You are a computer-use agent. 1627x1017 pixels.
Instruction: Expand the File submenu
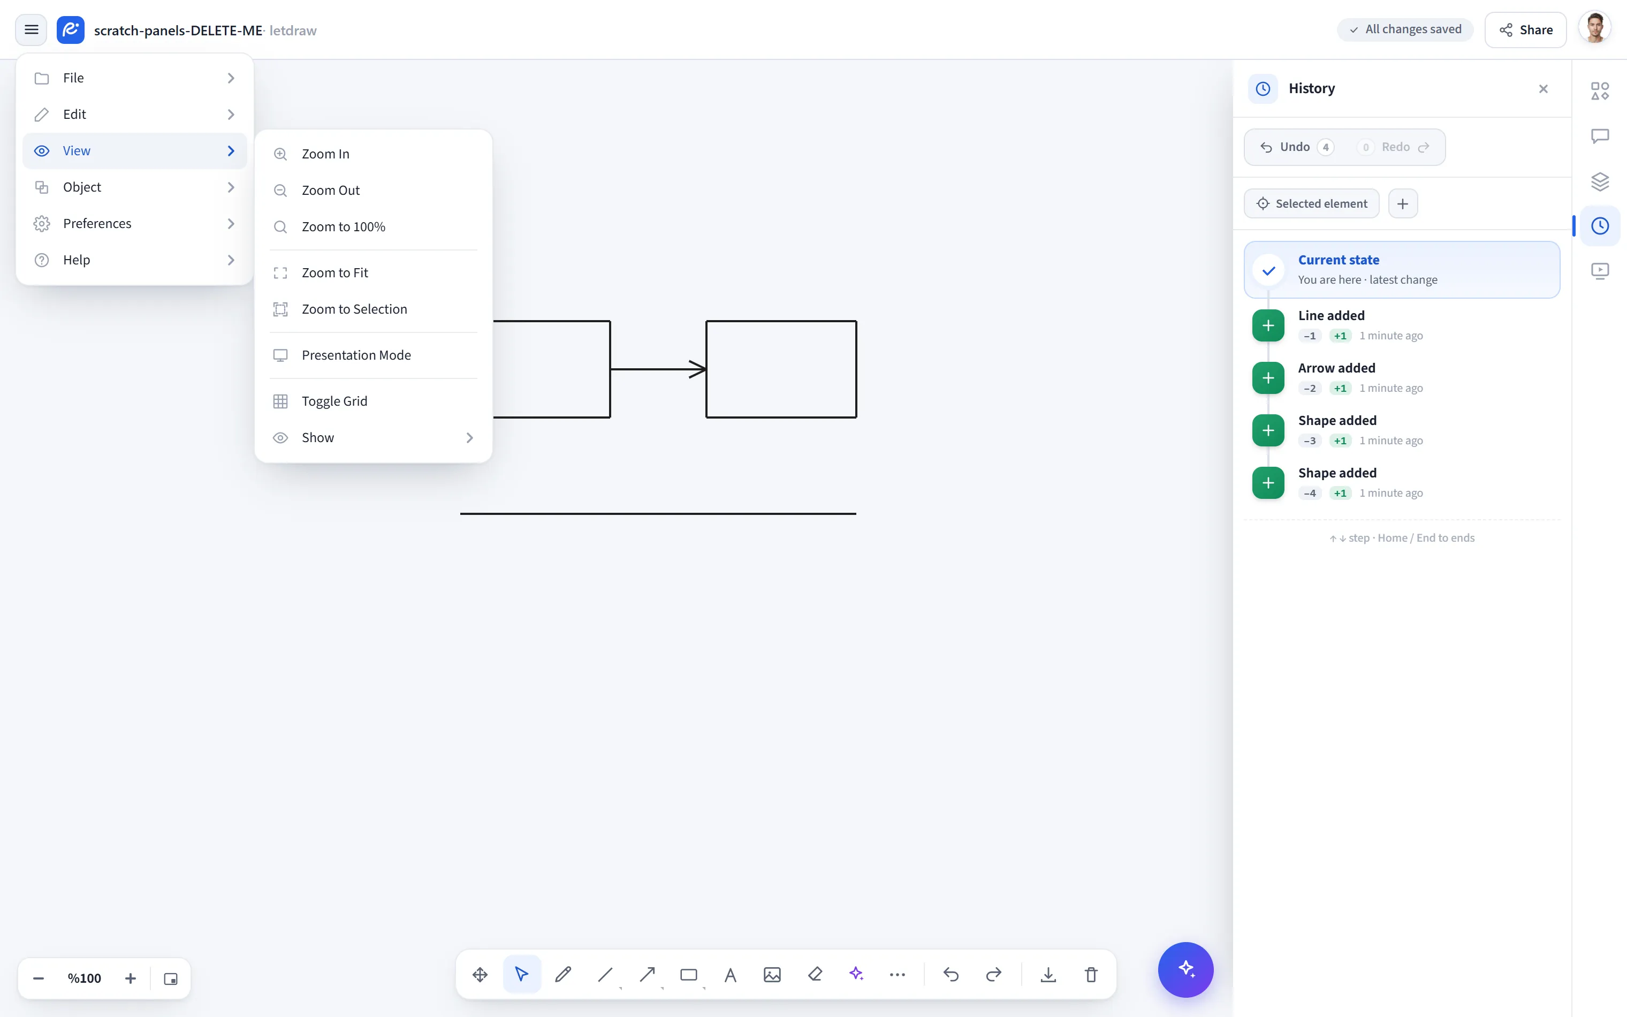click(x=134, y=78)
